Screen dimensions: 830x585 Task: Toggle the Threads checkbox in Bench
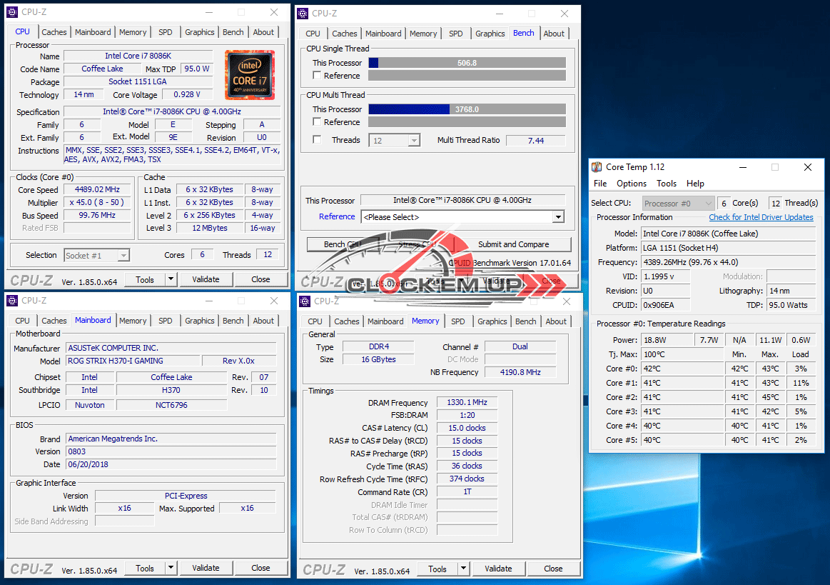(318, 140)
